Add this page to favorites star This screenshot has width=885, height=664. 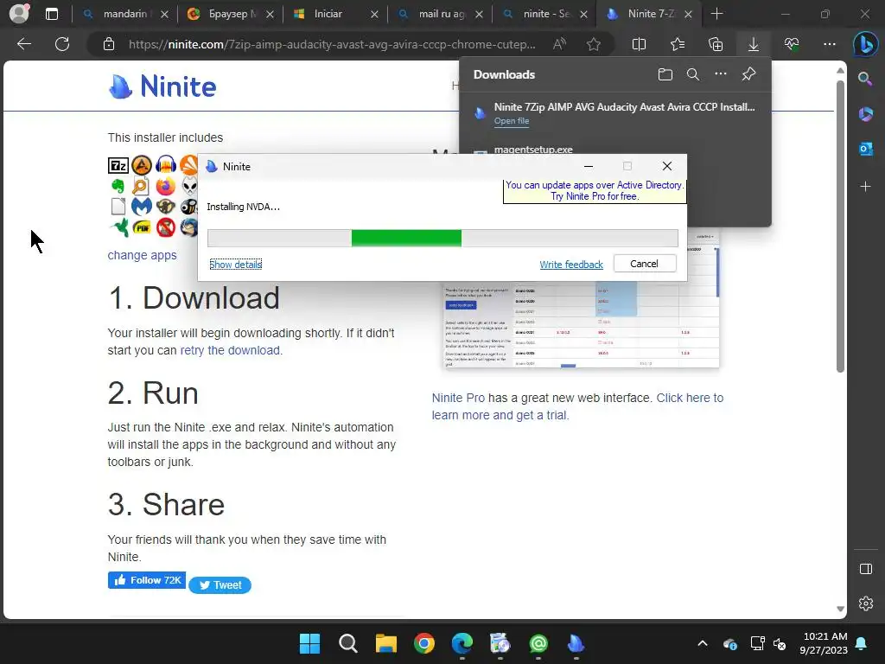click(593, 44)
